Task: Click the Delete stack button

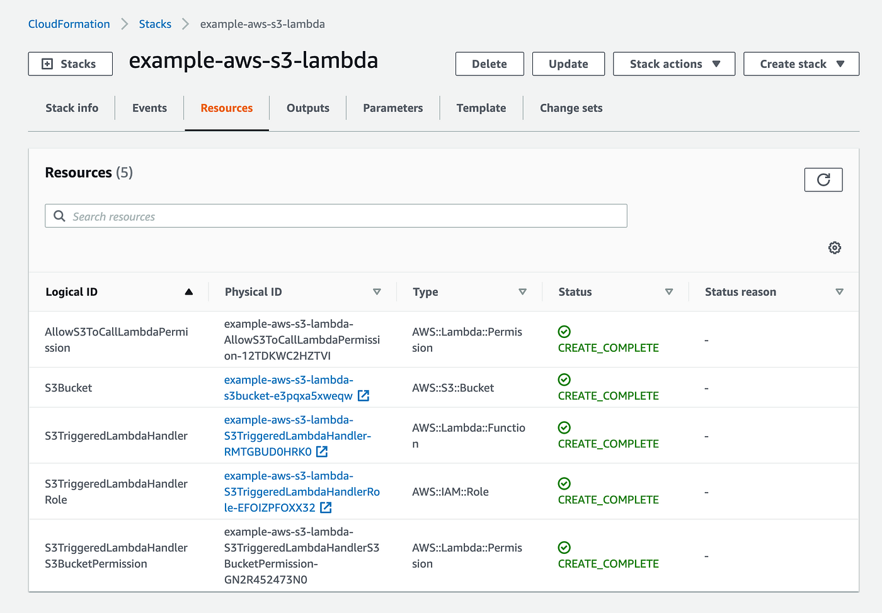Action: tap(490, 64)
